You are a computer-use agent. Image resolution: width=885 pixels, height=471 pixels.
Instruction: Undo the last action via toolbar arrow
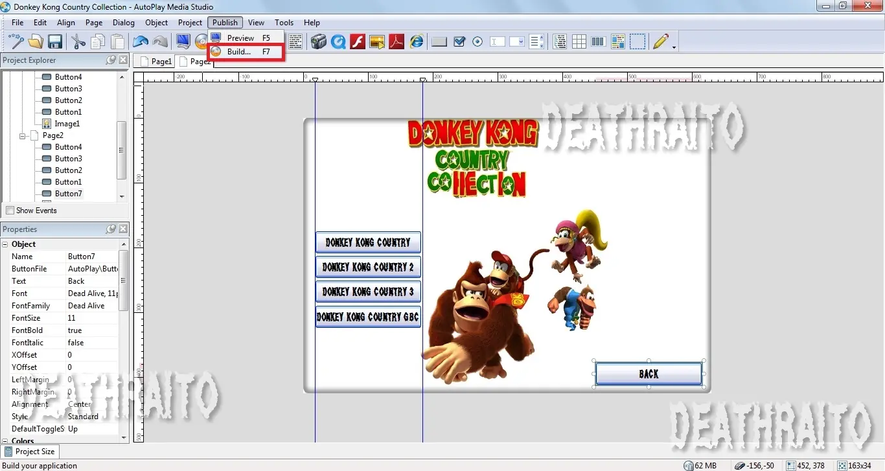point(141,42)
